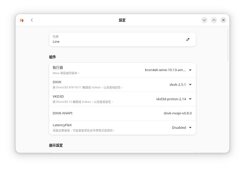
Task: Click the vertical scrollbar on the right
Action: 228,45
